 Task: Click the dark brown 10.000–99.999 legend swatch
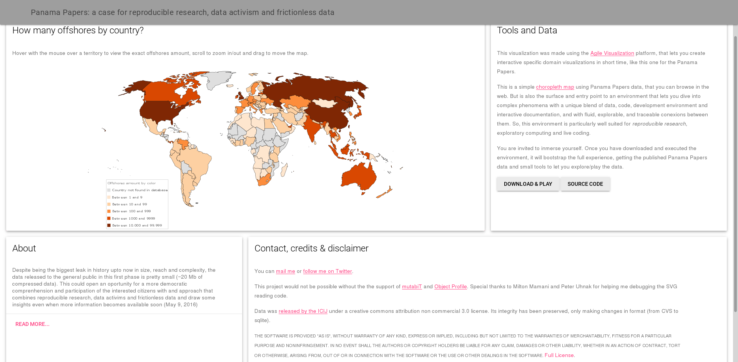pyautogui.click(x=109, y=225)
